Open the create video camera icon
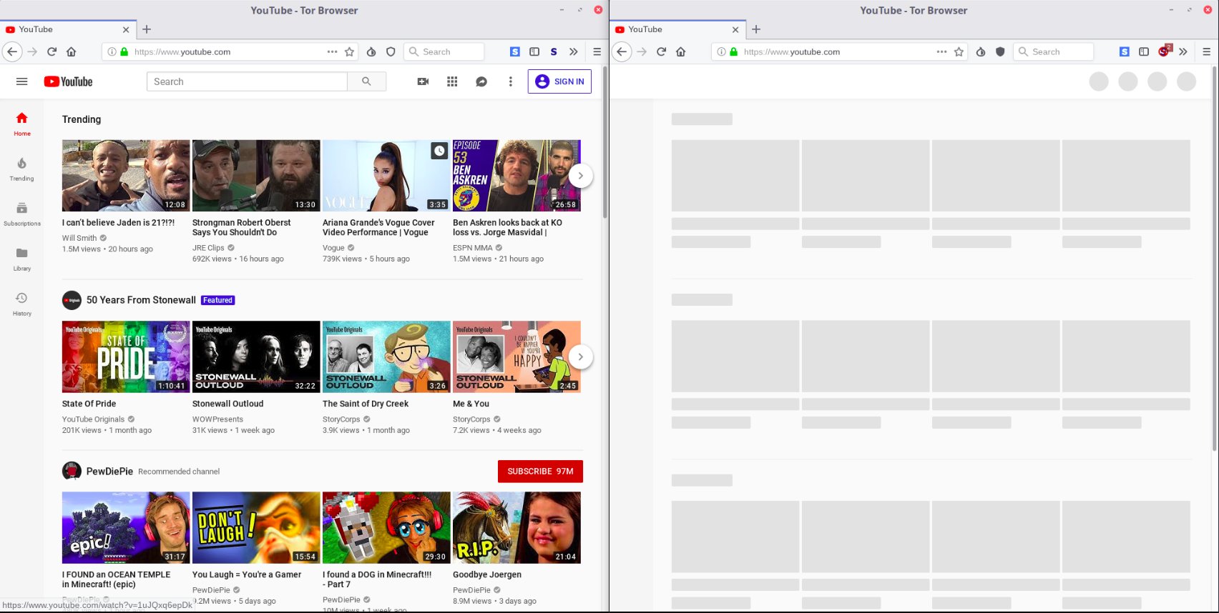1219x613 pixels. pyautogui.click(x=423, y=81)
